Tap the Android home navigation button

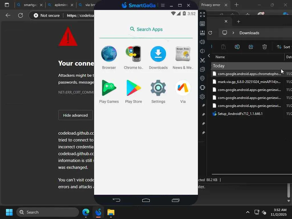pos(146,200)
